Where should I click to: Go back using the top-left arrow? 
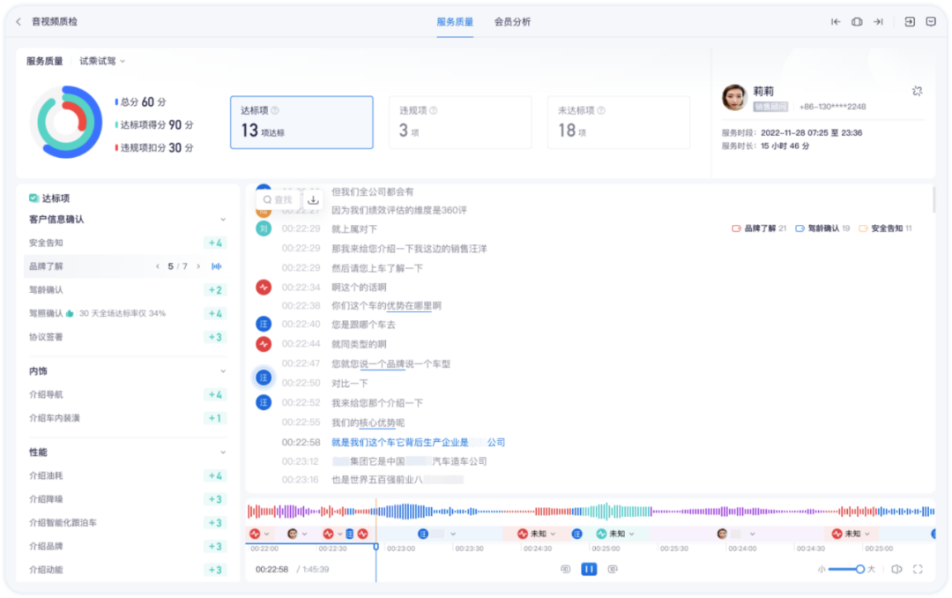(17, 21)
